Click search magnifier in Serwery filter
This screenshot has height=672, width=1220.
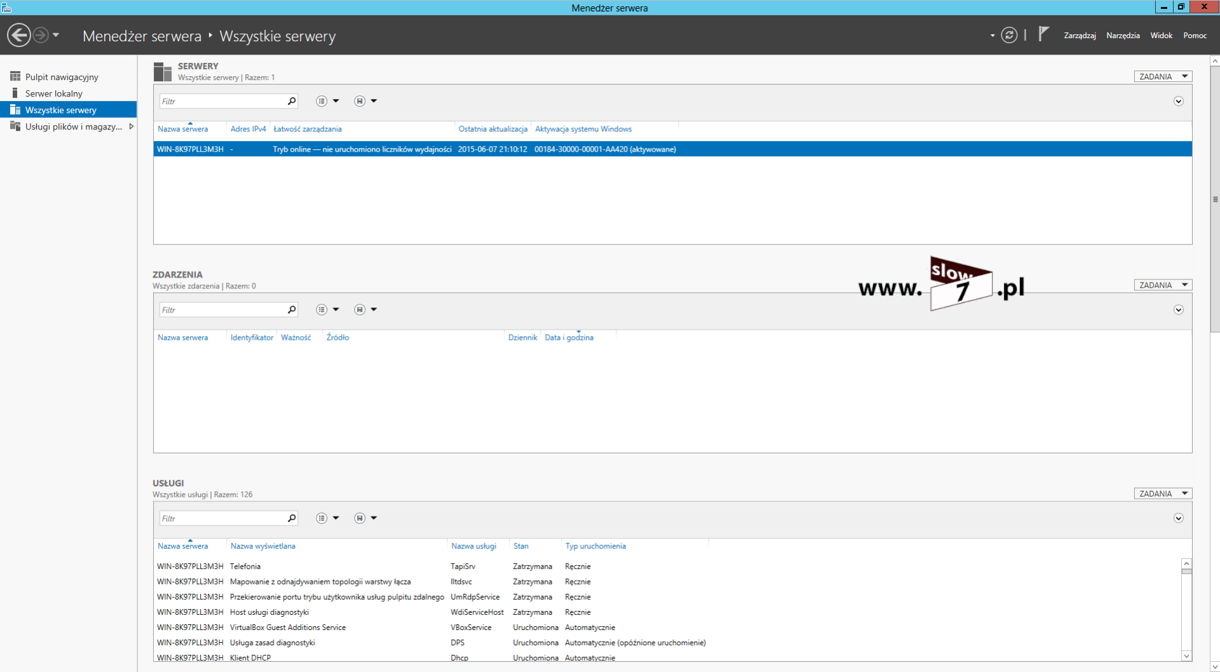[x=292, y=101]
